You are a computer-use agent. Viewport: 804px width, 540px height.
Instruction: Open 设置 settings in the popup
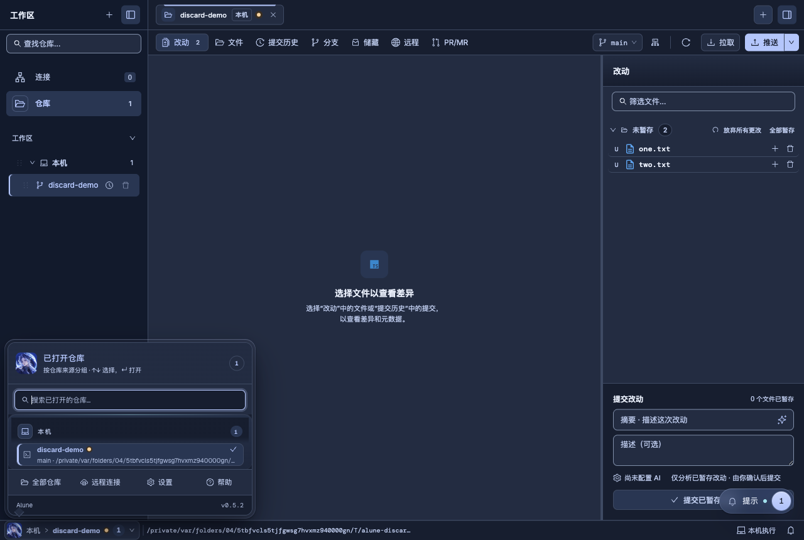pyautogui.click(x=160, y=482)
